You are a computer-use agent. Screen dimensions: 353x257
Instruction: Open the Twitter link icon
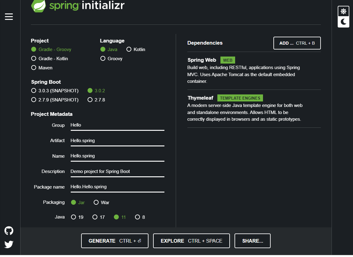pos(9,244)
